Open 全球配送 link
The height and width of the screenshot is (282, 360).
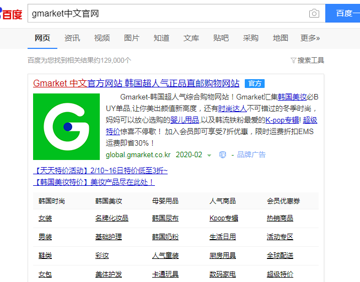[280, 256]
